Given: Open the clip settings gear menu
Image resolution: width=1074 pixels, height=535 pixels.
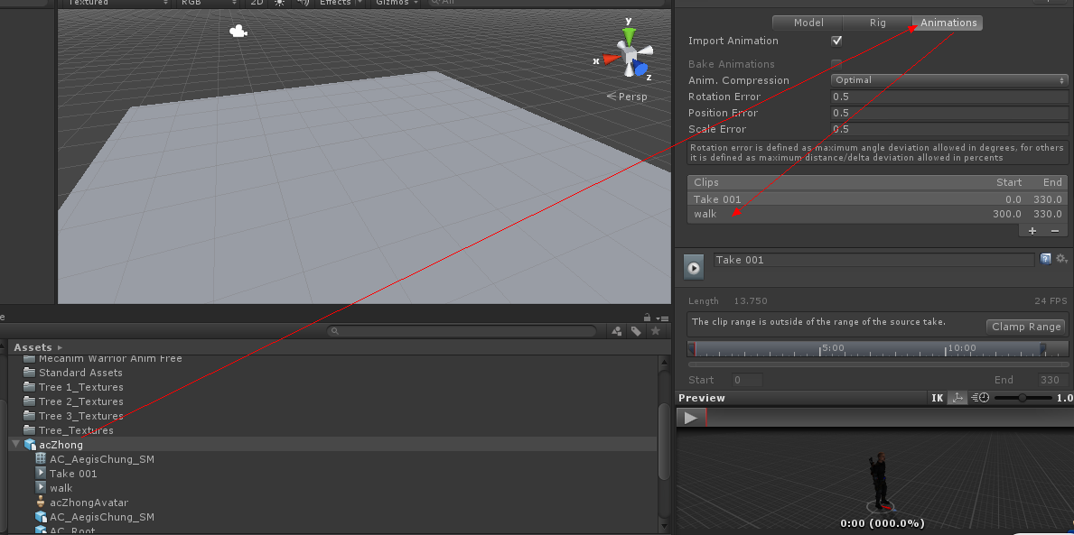Looking at the screenshot, I should [x=1061, y=259].
